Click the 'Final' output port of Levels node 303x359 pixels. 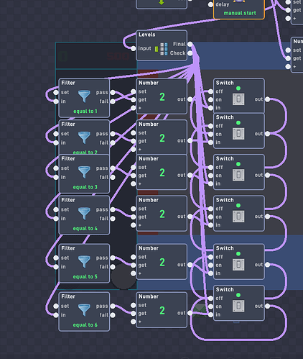pyautogui.click(x=190, y=44)
